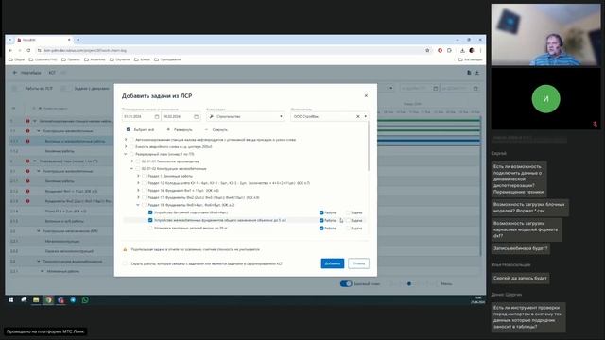Open the Windows Start menu

[11, 300]
